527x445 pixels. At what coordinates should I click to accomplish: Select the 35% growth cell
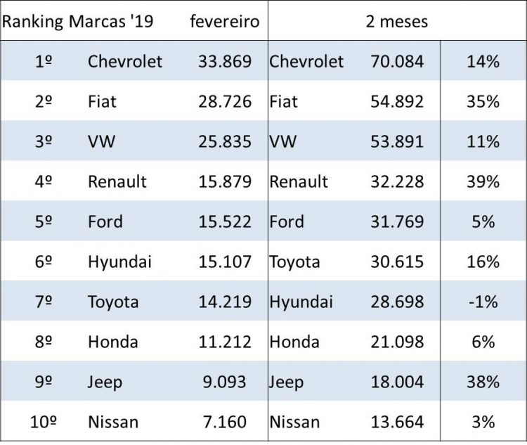point(482,101)
